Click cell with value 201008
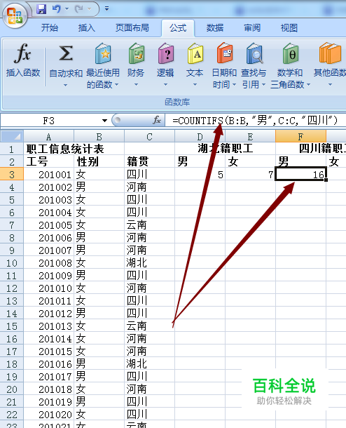346x428 pixels. pyautogui.click(x=48, y=263)
